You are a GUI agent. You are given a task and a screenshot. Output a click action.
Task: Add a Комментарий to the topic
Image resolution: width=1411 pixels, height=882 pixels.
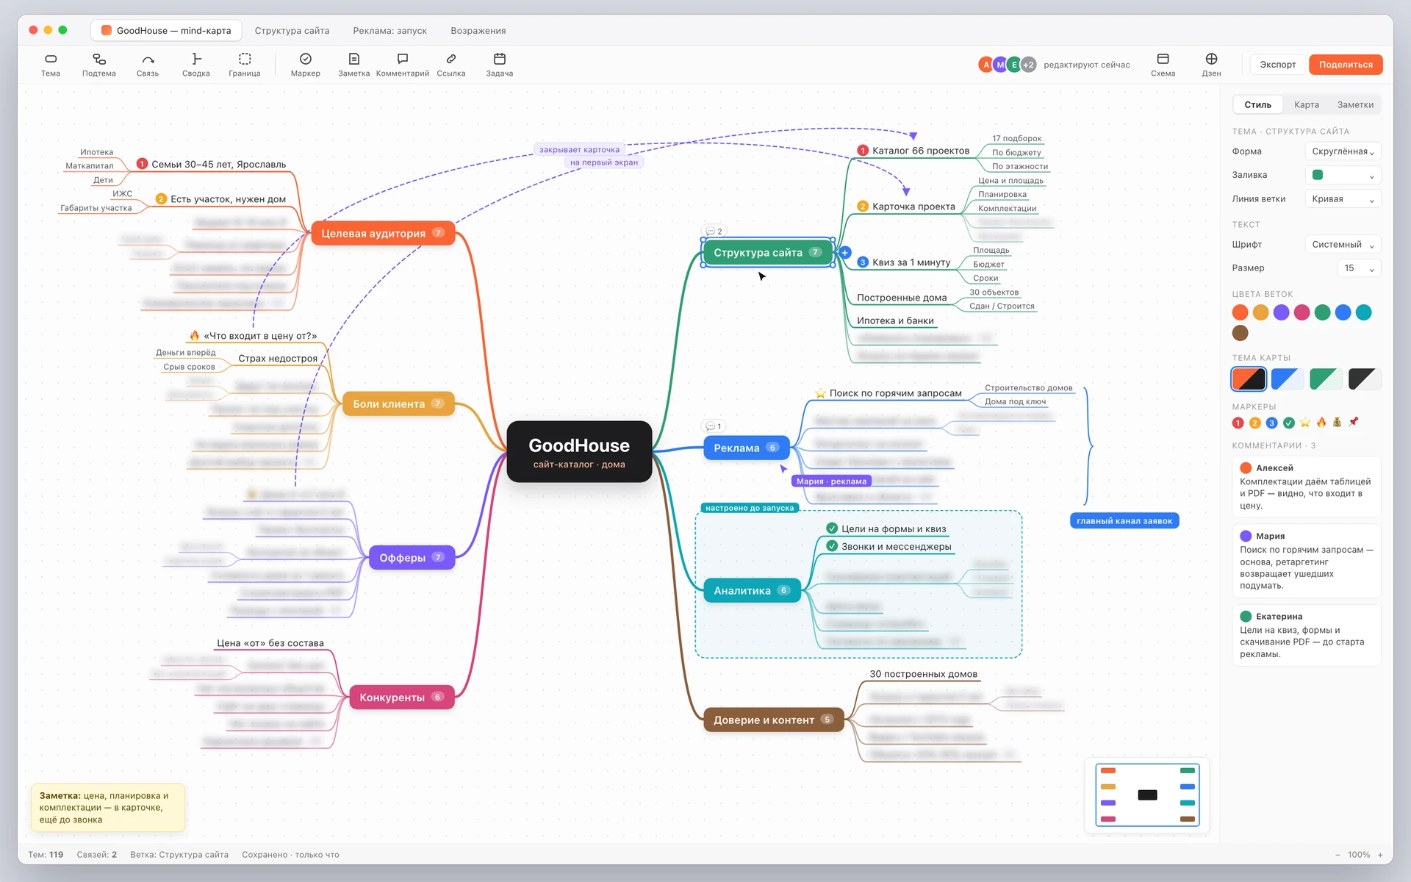403,65
